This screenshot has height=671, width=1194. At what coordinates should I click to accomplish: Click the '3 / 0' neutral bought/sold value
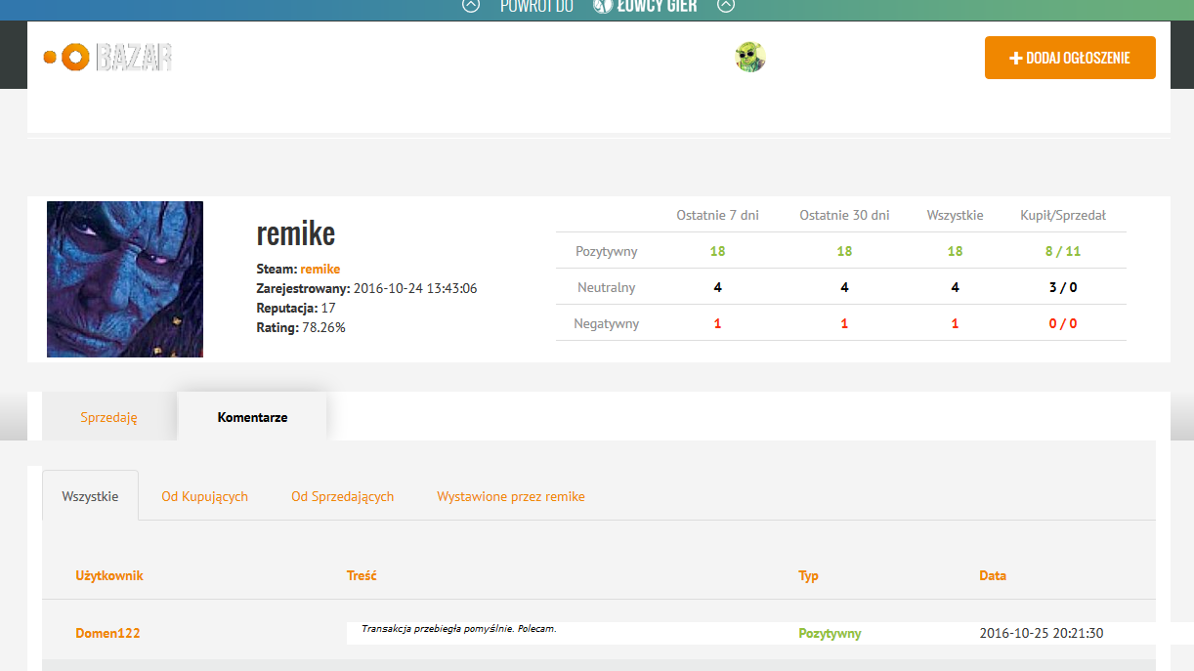pos(1063,287)
